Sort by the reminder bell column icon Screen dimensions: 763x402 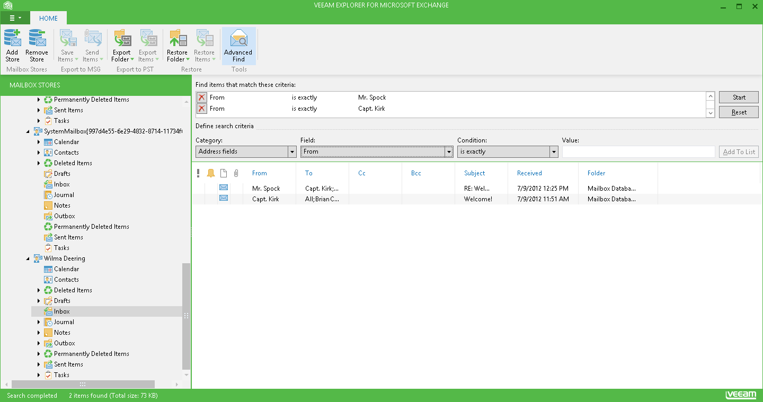211,173
